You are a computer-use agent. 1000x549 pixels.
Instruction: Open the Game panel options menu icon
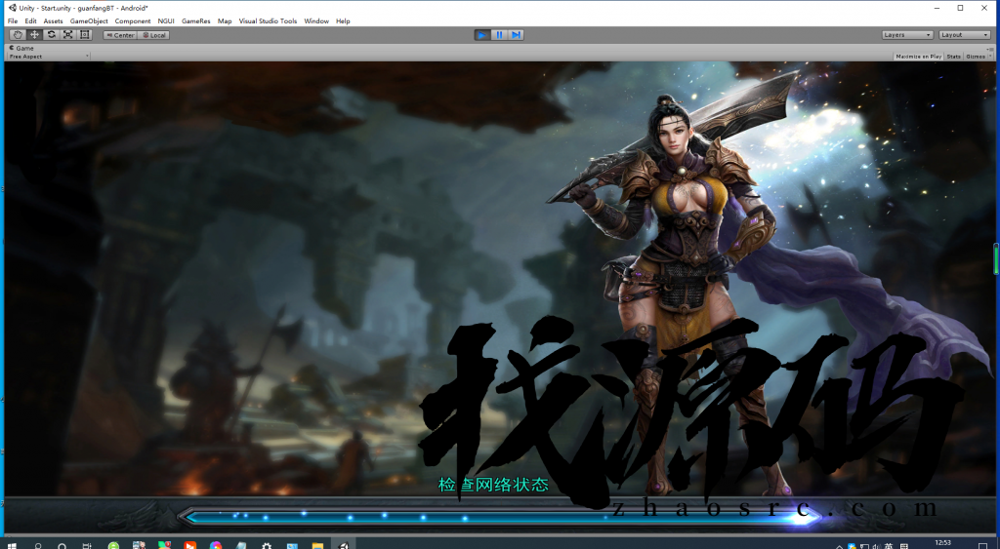(x=990, y=49)
